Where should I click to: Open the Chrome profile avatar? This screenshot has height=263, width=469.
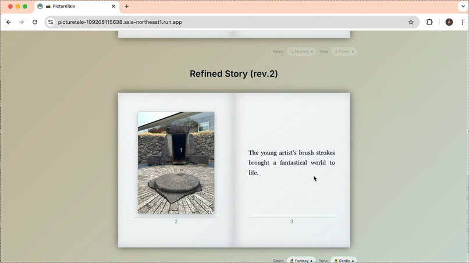point(449,22)
